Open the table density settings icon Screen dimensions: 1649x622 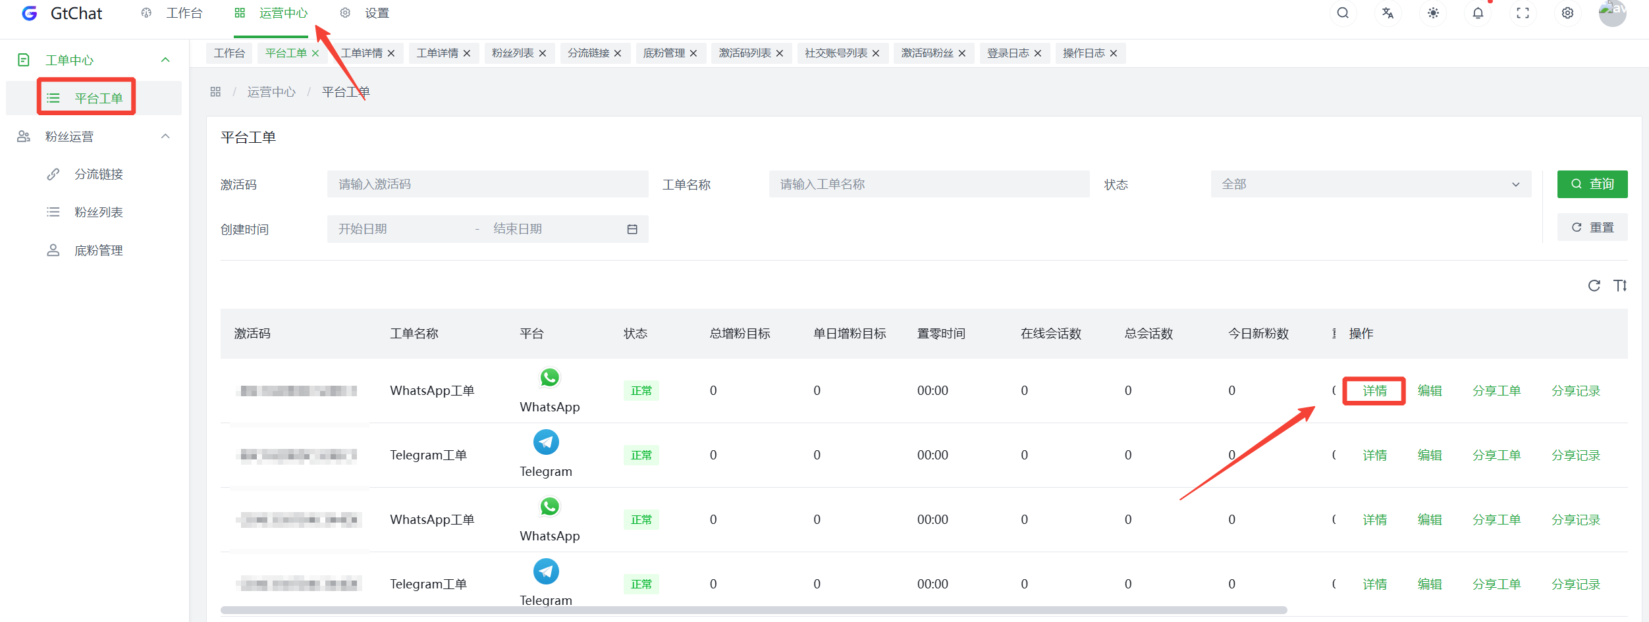[1620, 286]
